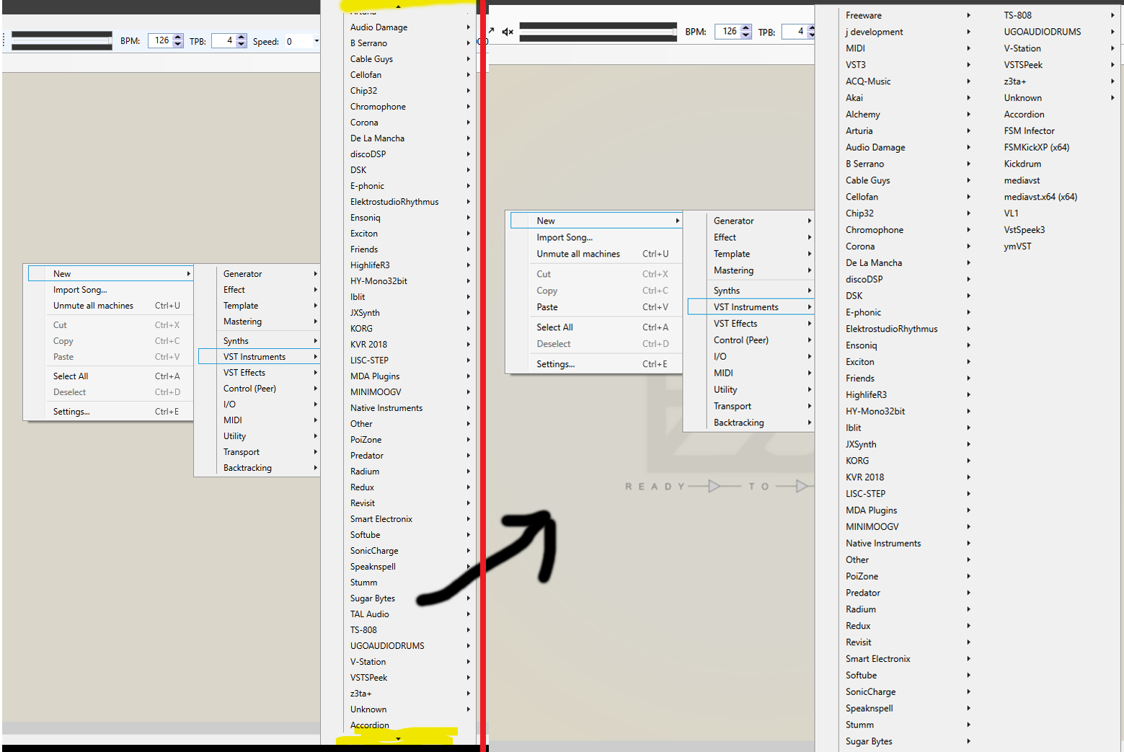Viewport: 1124px width, 752px height.
Task: Open New submenu in right context menu
Action: (596, 221)
